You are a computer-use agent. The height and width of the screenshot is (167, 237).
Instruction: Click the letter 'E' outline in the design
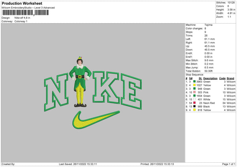tap(131, 91)
